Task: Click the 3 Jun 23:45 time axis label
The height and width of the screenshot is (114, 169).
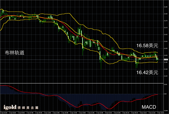Action: (x=100, y=113)
